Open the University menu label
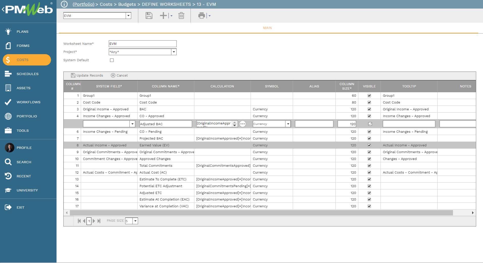Screen dimensions: 483x263 click(x=27, y=190)
